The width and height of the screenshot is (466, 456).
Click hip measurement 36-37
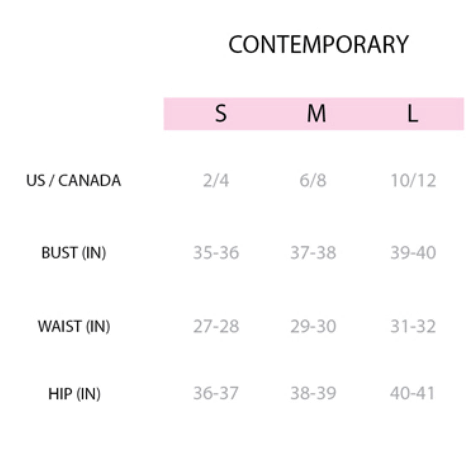click(216, 393)
